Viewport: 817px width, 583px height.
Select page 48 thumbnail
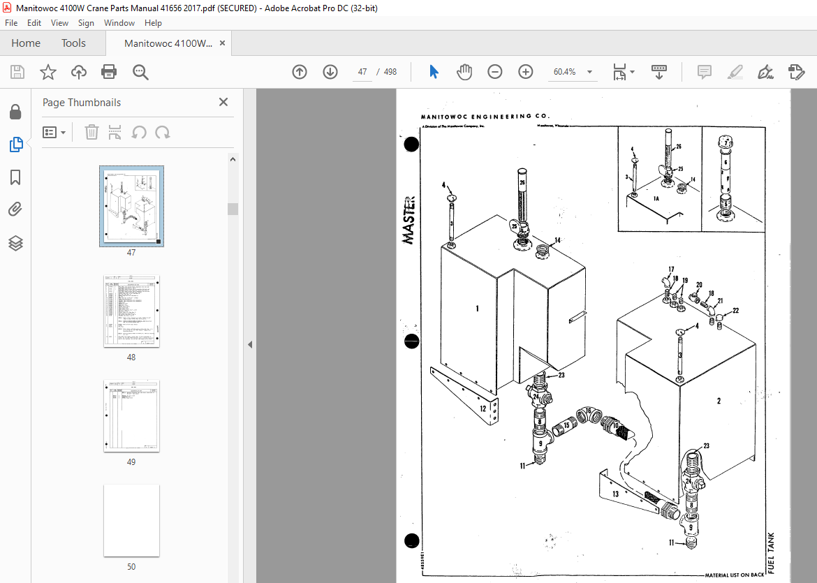pos(131,311)
